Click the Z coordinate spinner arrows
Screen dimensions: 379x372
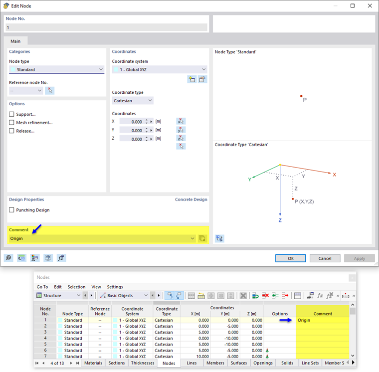click(x=147, y=139)
